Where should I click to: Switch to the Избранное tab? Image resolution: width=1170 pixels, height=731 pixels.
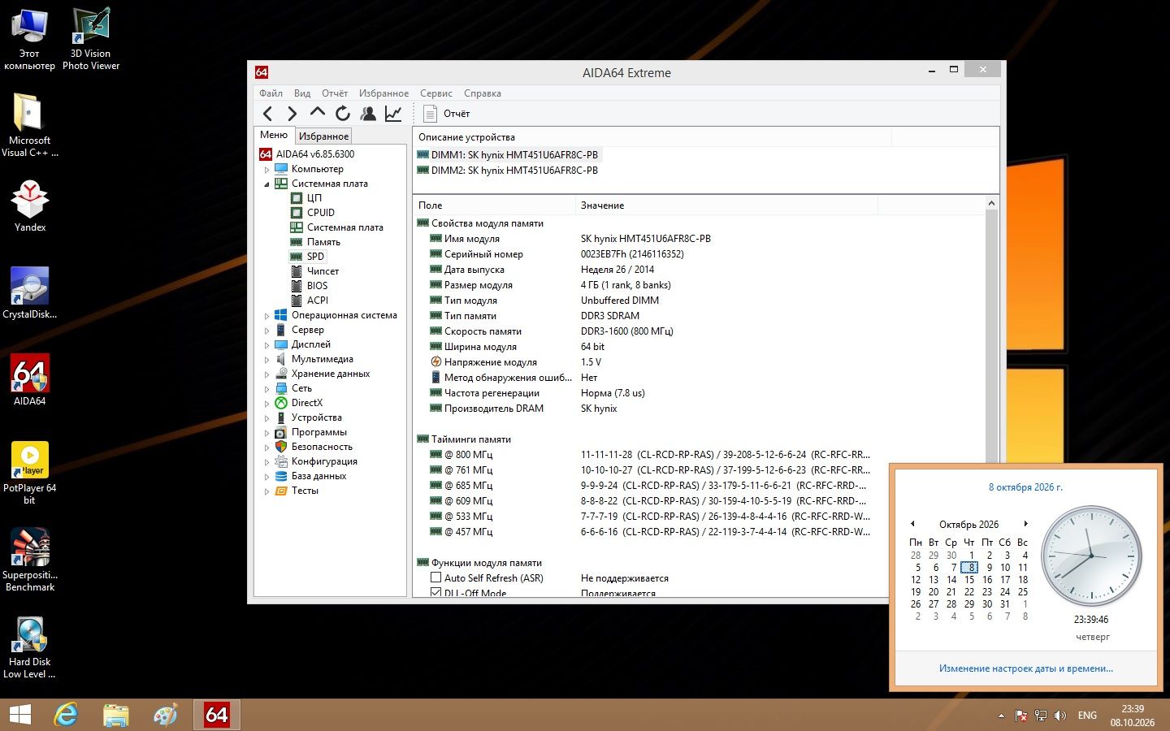[x=323, y=136]
